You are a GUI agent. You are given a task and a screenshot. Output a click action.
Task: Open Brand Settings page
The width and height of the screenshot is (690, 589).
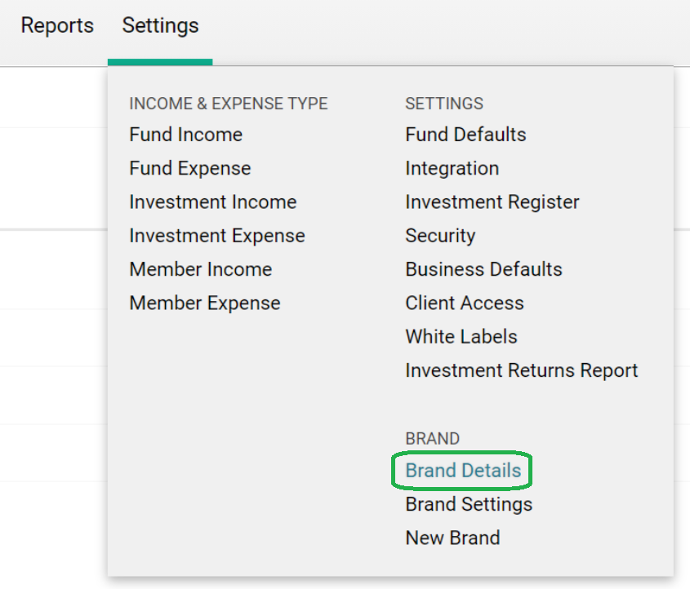pos(469,504)
